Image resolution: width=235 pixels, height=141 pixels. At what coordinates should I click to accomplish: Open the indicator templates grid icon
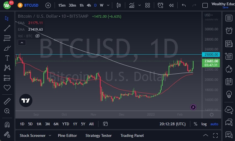tap(148, 6)
